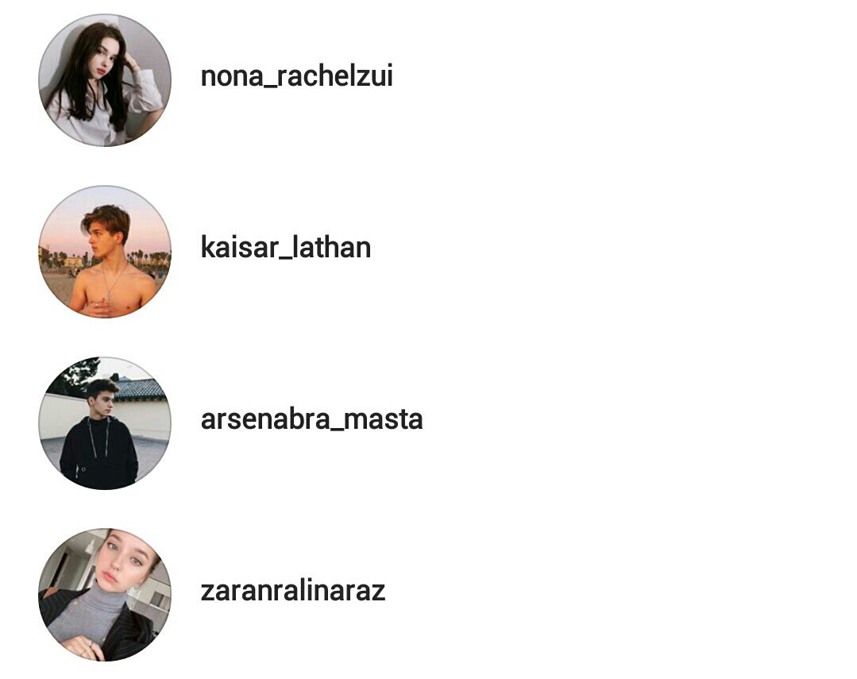Tap the avatar with gray turtleneck
The height and width of the screenshot is (679, 857).
(x=104, y=595)
